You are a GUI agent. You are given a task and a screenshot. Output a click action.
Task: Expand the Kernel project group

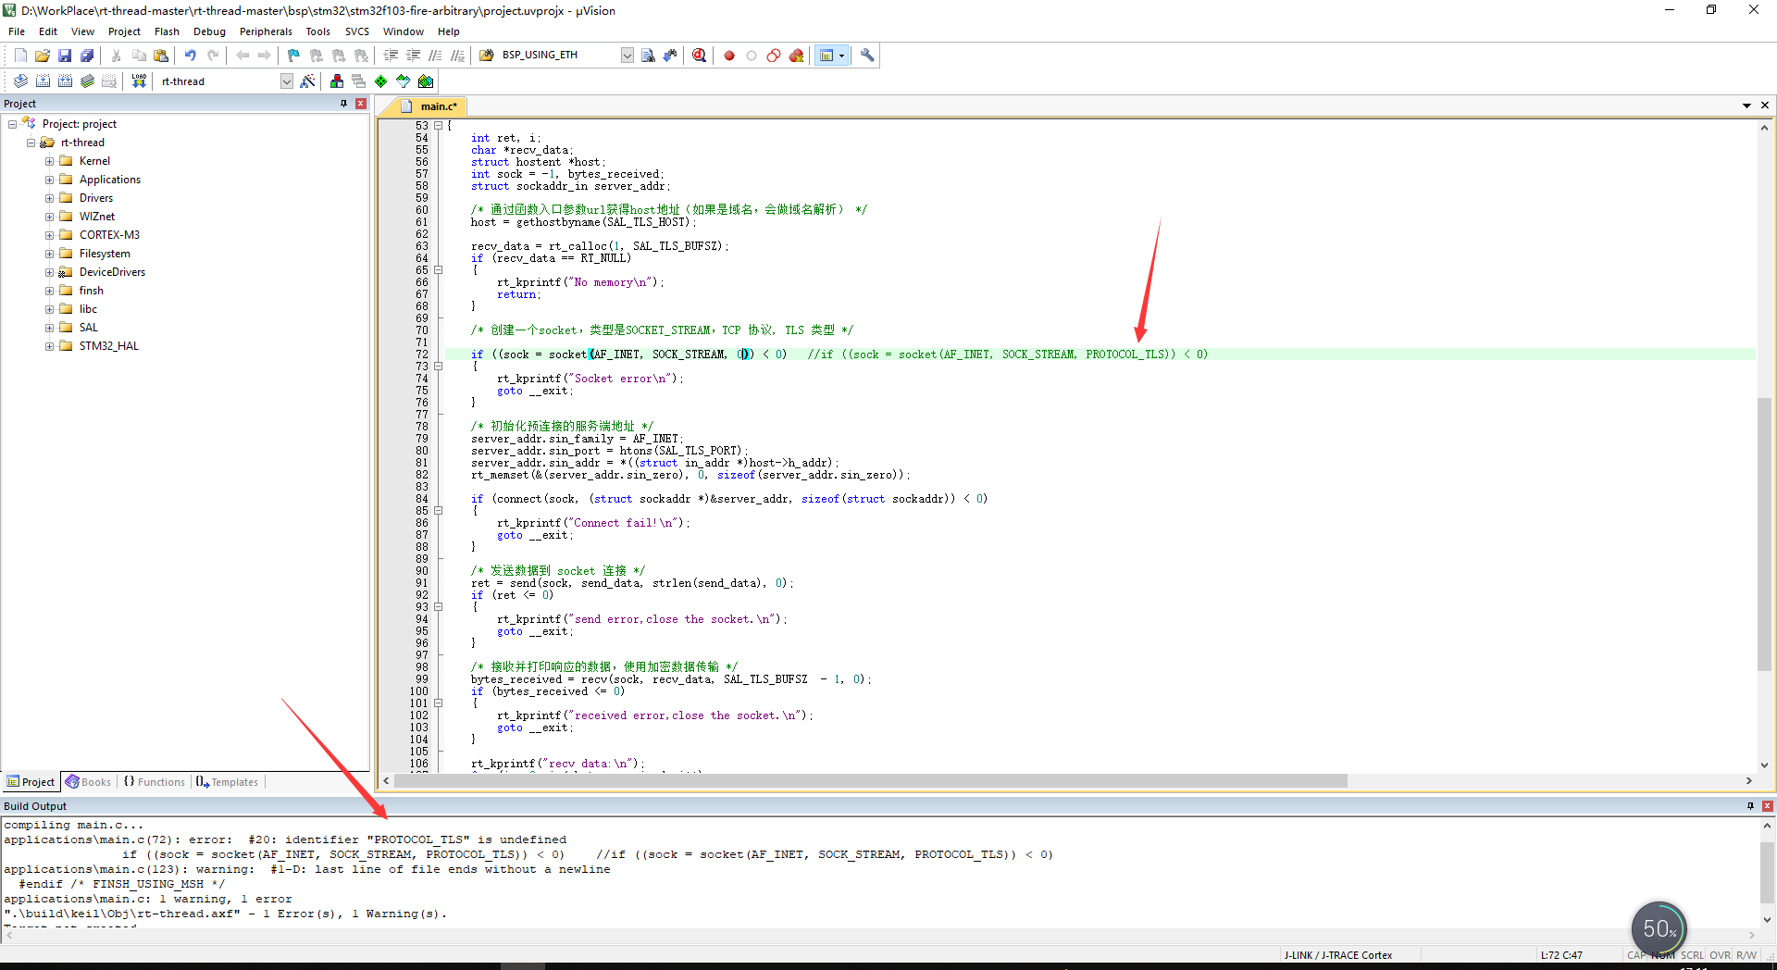(51, 160)
